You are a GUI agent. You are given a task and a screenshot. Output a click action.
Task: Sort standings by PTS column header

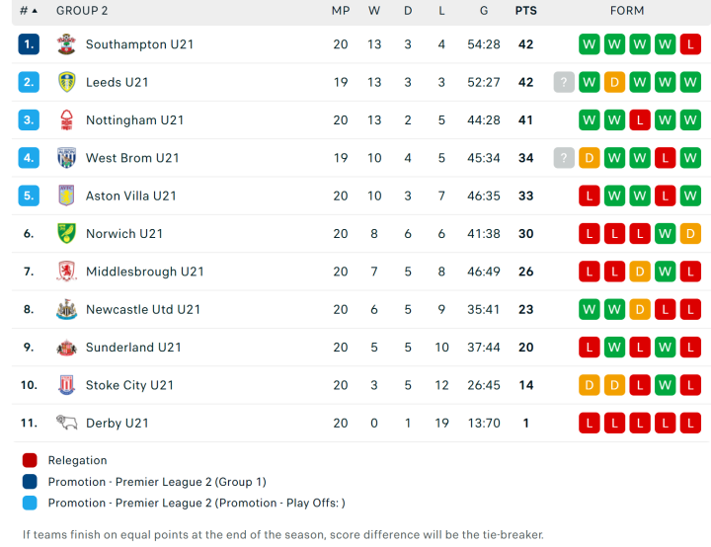point(525,11)
